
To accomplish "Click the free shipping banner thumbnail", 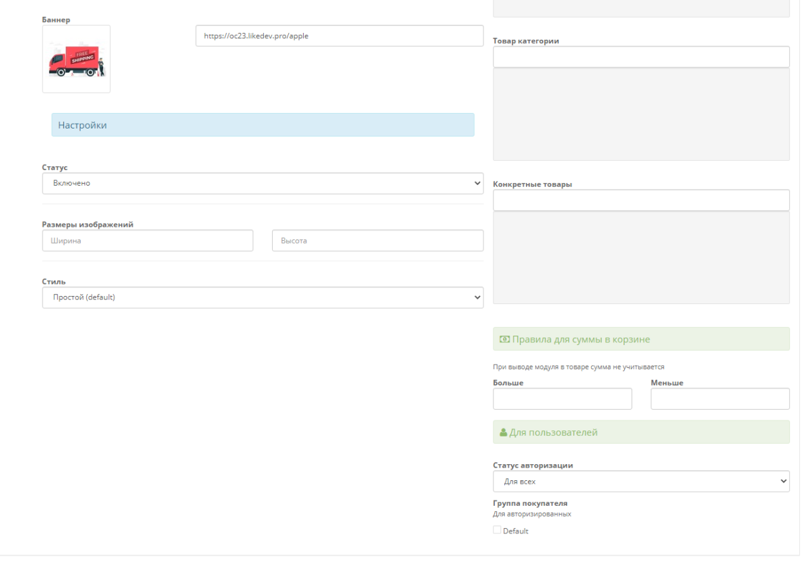I will (x=76, y=59).
